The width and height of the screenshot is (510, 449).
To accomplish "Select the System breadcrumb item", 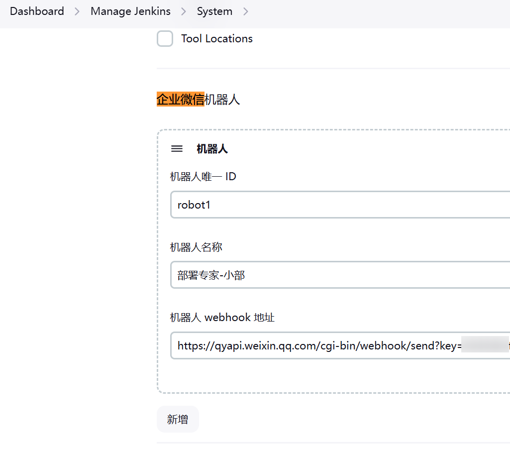I will pyautogui.click(x=214, y=11).
